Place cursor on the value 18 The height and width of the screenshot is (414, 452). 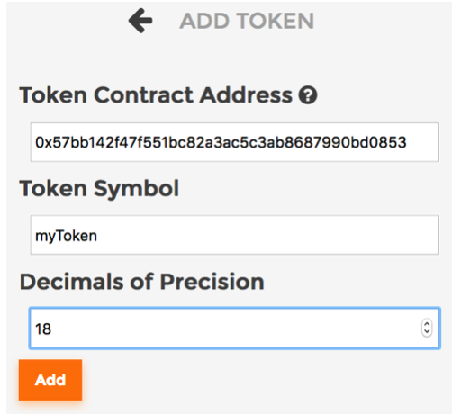tap(43, 328)
